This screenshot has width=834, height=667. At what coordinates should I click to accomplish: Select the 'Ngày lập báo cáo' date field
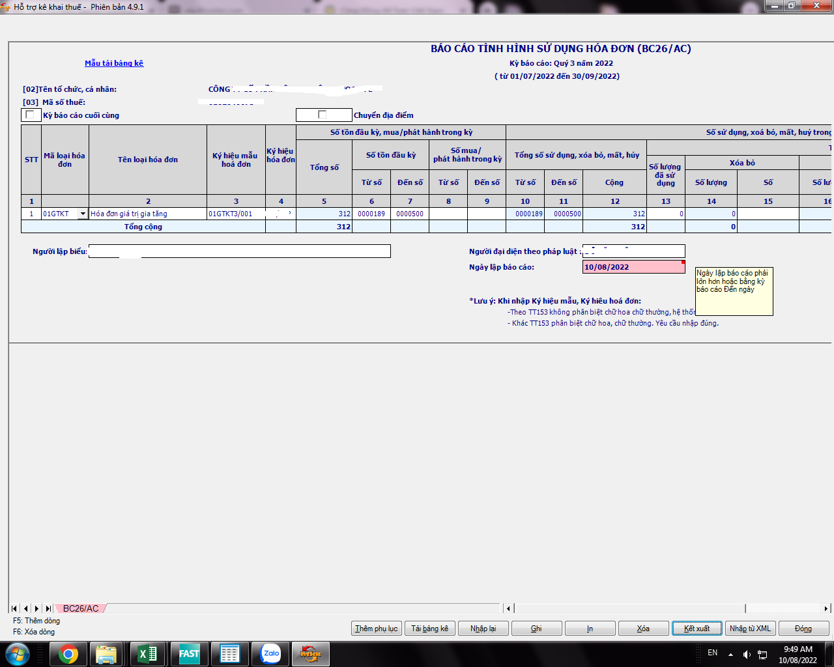pos(631,267)
